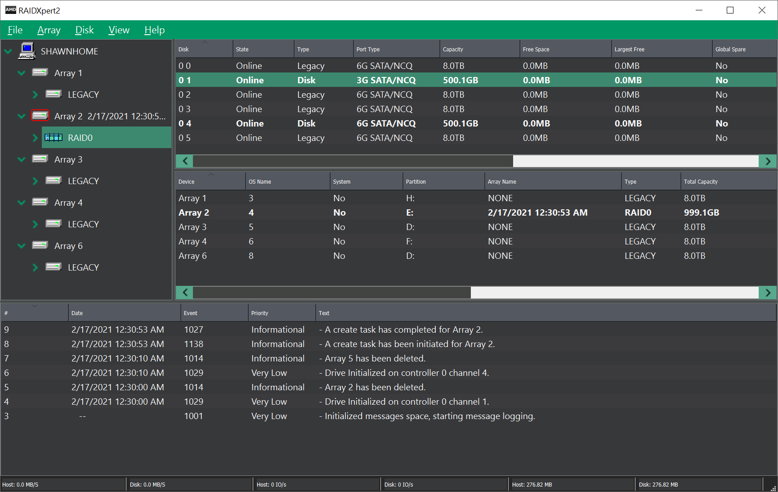Sort event log by Priority column

coord(282,313)
